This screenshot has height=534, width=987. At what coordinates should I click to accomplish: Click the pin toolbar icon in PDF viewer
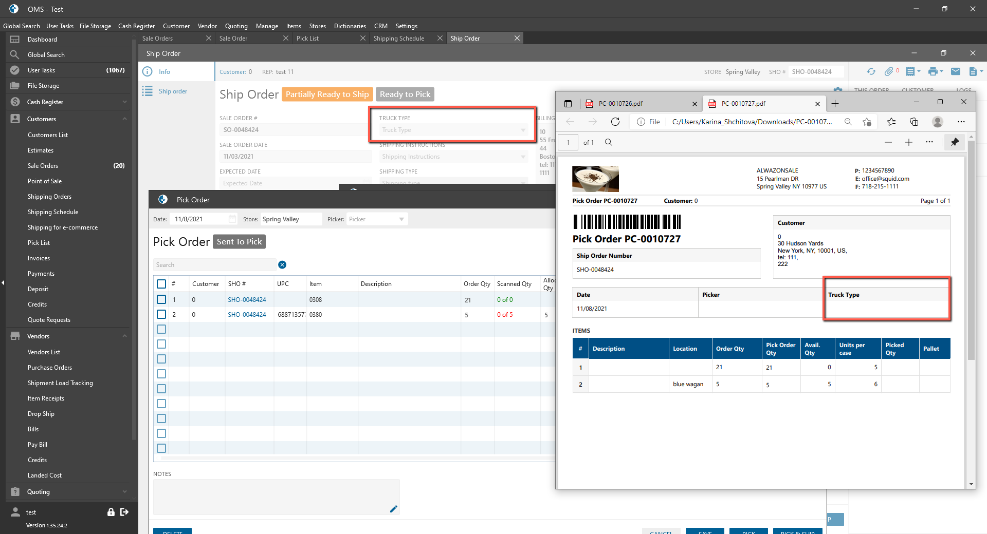(x=955, y=142)
